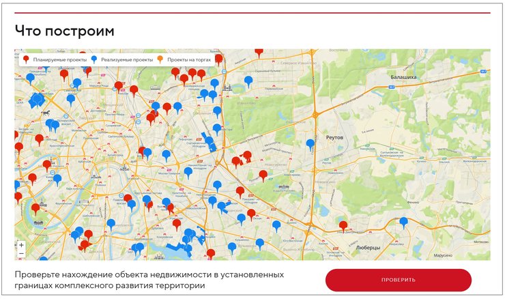Image resolution: width=505 pixels, height=299 pixels.
Task: Open the blue pin at Киевский вокзал
Action: tap(57, 180)
